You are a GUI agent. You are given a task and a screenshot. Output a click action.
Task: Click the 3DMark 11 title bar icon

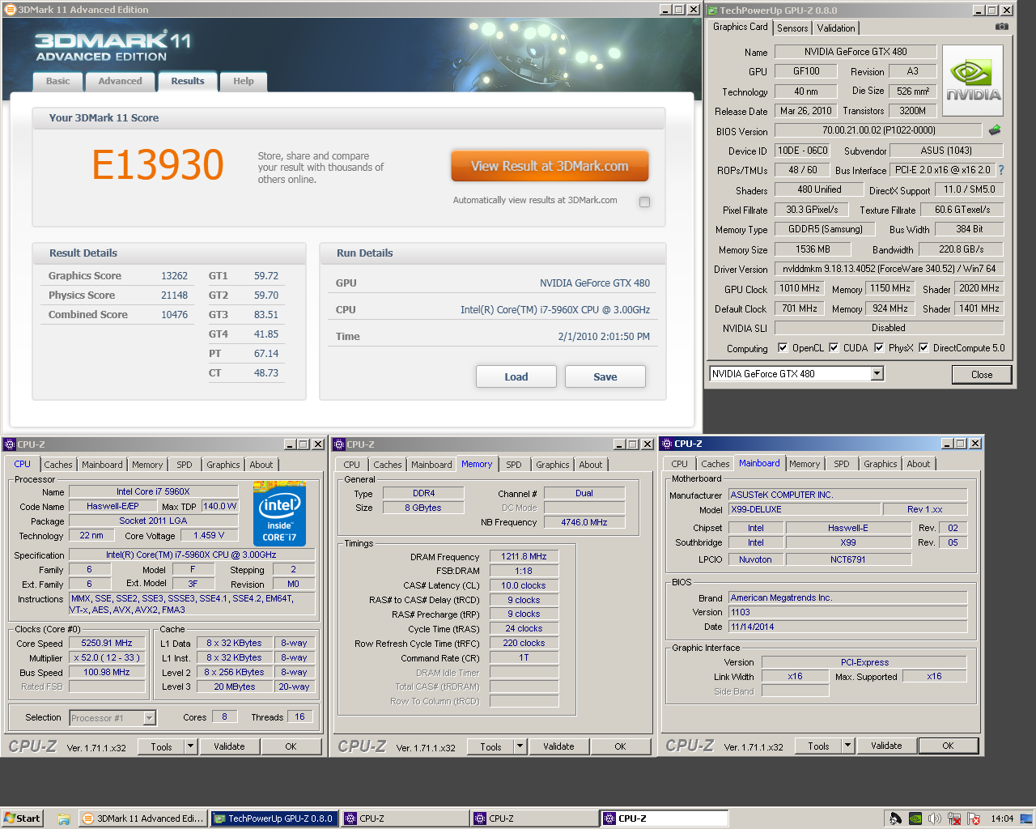[x=11, y=10]
